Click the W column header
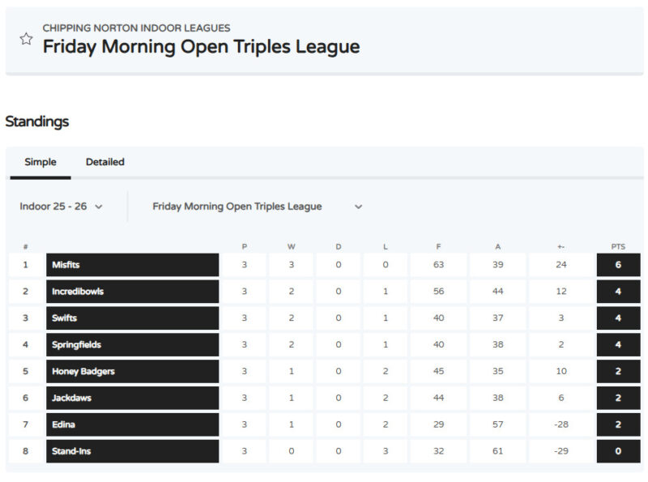This screenshot has height=482, width=648. coord(292,246)
